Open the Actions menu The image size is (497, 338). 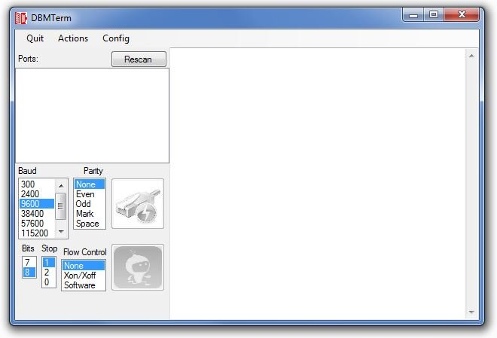(x=73, y=38)
